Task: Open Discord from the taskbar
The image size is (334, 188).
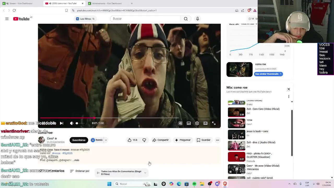Action: click(x=217, y=184)
